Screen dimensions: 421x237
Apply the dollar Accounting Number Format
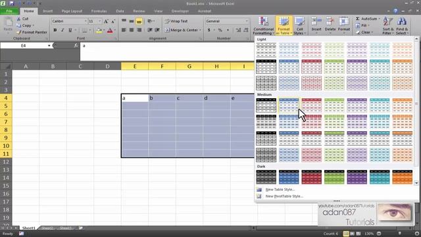(x=209, y=30)
